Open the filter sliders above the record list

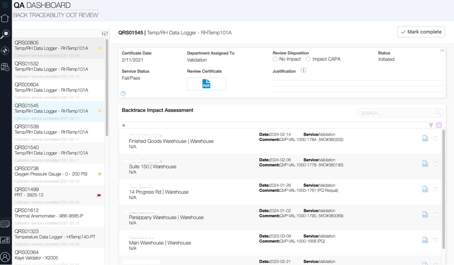pyautogui.click(x=105, y=33)
